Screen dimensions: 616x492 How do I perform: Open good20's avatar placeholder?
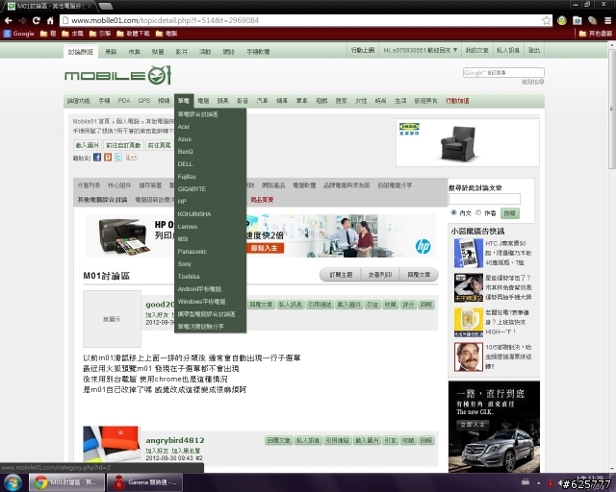pos(112,319)
